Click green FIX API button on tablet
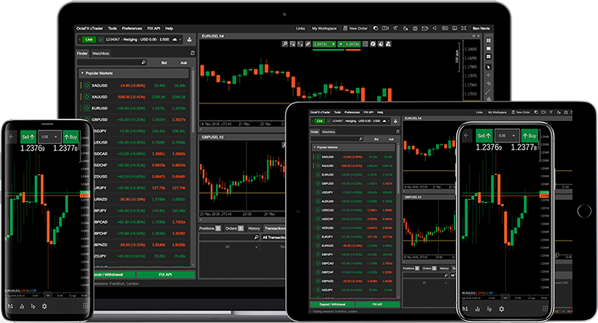Screen dimensions: 598x323 click(377, 304)
